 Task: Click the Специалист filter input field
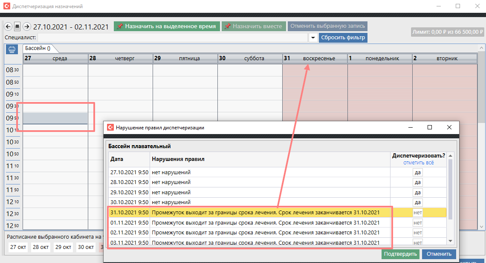172,38
